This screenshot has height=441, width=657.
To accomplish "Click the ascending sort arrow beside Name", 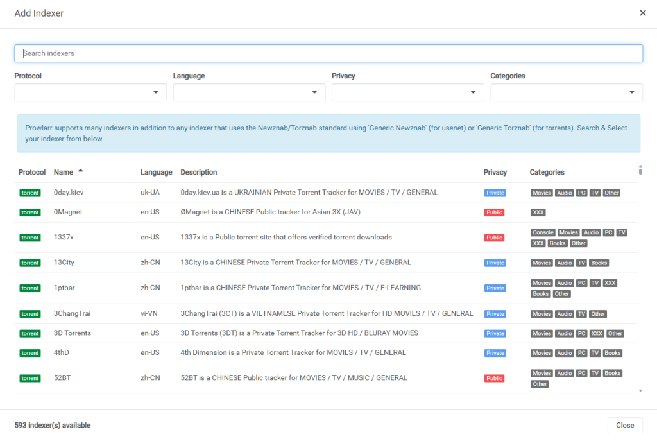I will click(80, 171).
